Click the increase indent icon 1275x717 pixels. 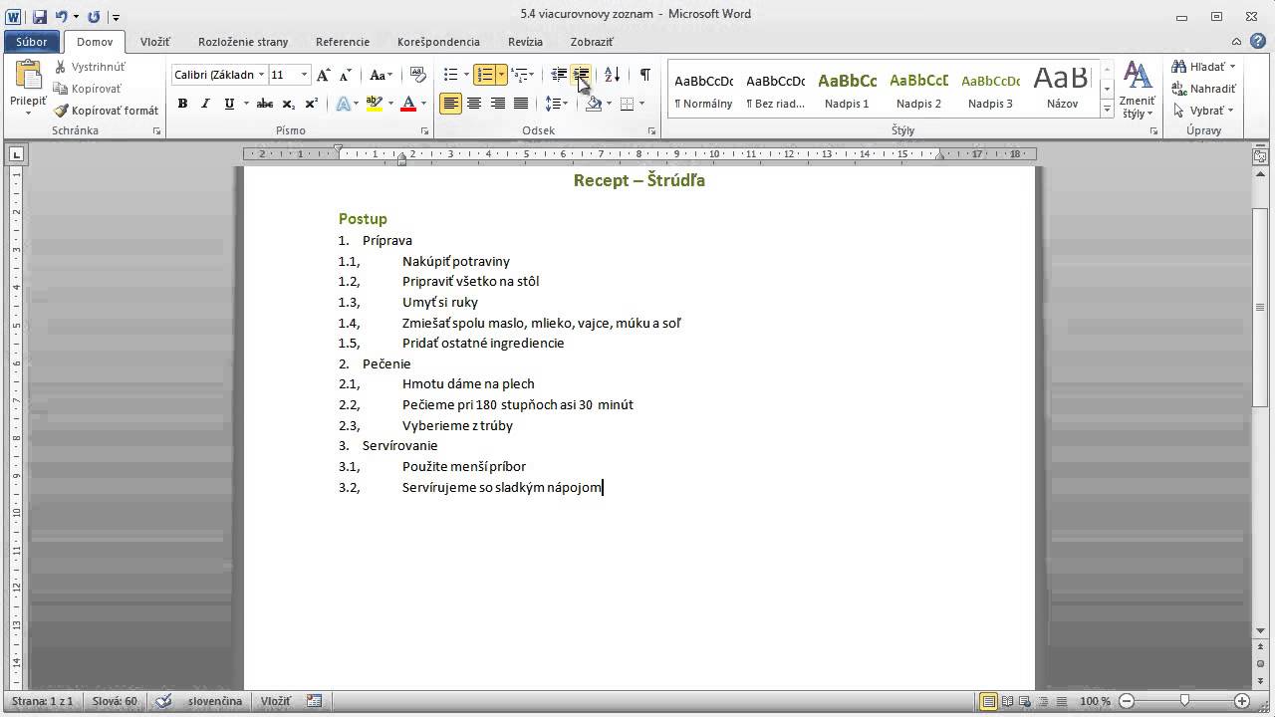(x=582, y=75)
